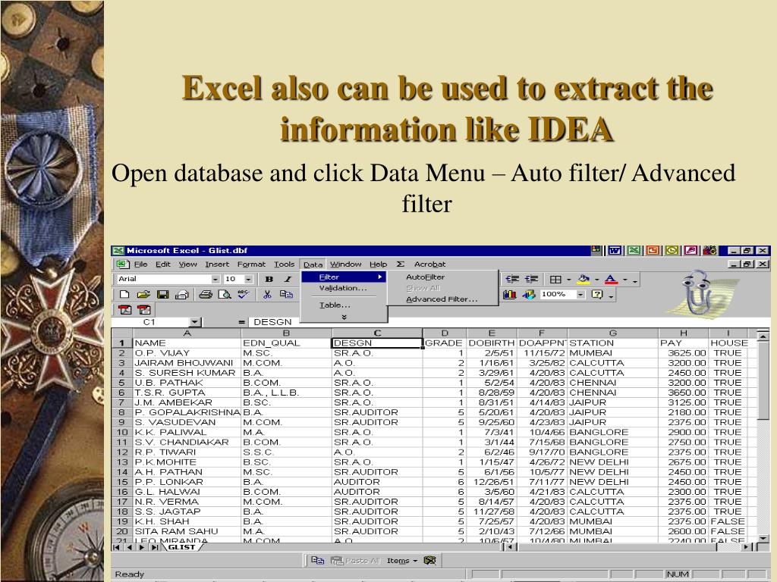
Task: Open the File menu
Action: [x=140, y=264]
